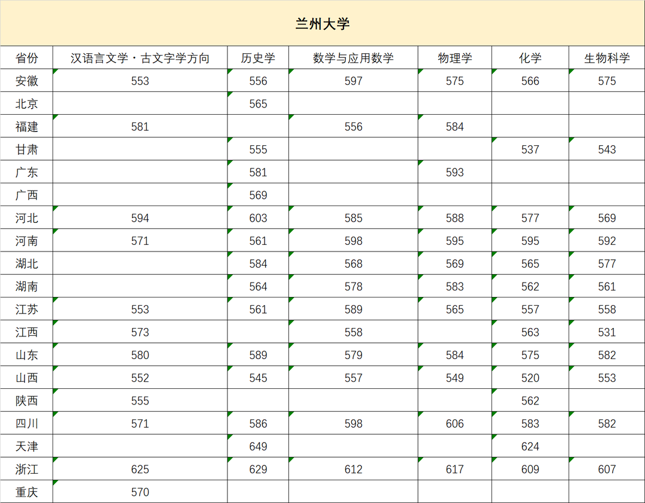
Task: Click 陕西 汉语言文学 score 555
Action: coord(140,400)
